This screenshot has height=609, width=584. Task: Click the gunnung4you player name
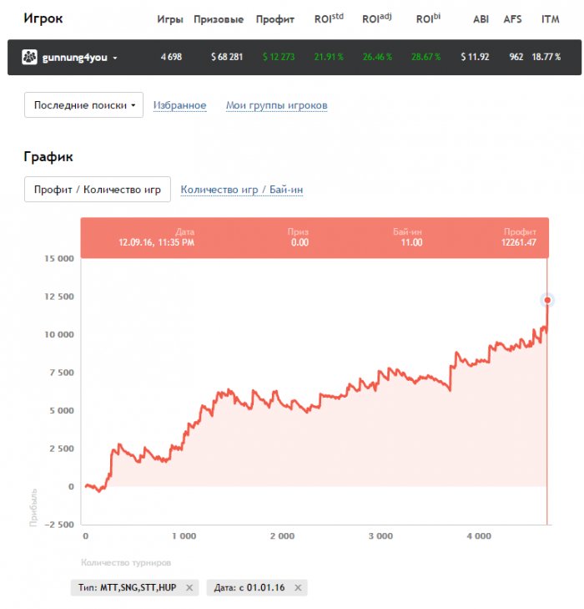tap(74, 58)
